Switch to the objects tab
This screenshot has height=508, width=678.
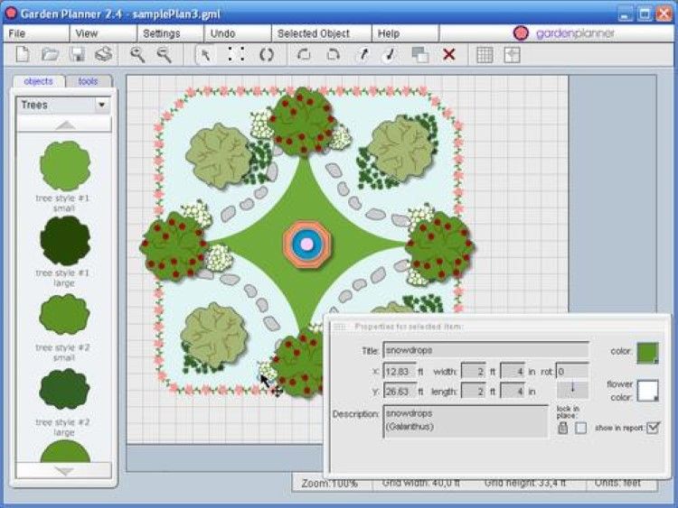39,81
